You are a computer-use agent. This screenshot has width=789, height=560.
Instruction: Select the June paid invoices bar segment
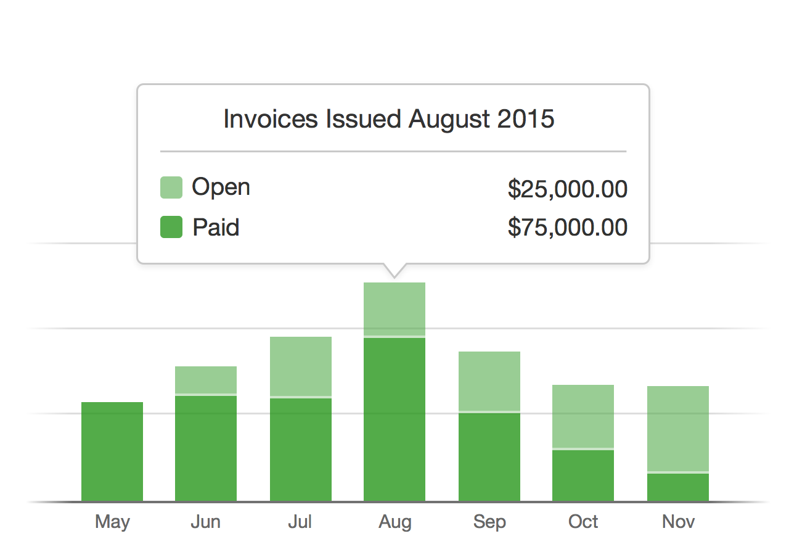[206, 448]
